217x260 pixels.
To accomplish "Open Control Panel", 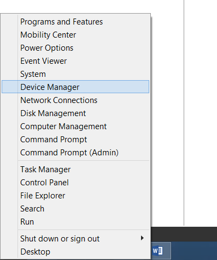I will 75,183.
